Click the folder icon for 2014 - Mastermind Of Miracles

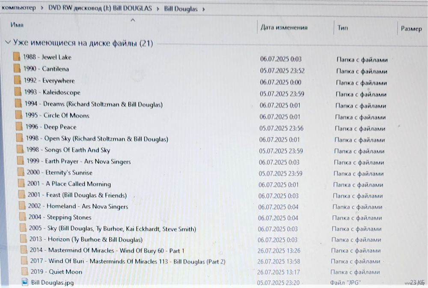24,250
